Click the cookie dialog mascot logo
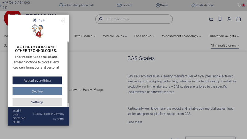 [38, 31]
